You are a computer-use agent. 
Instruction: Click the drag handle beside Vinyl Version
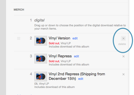(x=19, y=38)
